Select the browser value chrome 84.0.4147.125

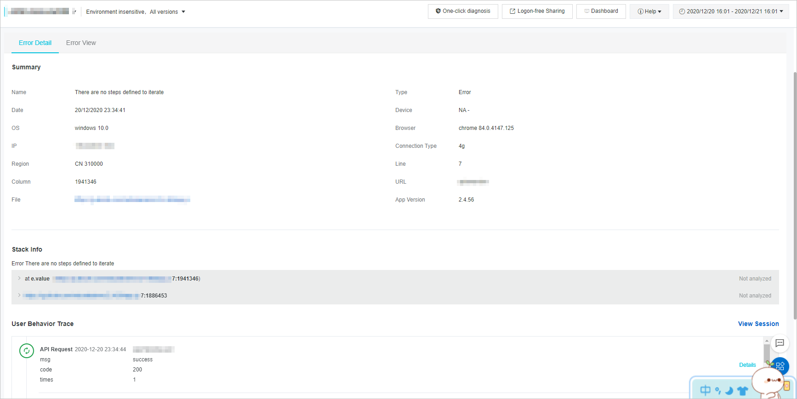[x=486, y=128]
